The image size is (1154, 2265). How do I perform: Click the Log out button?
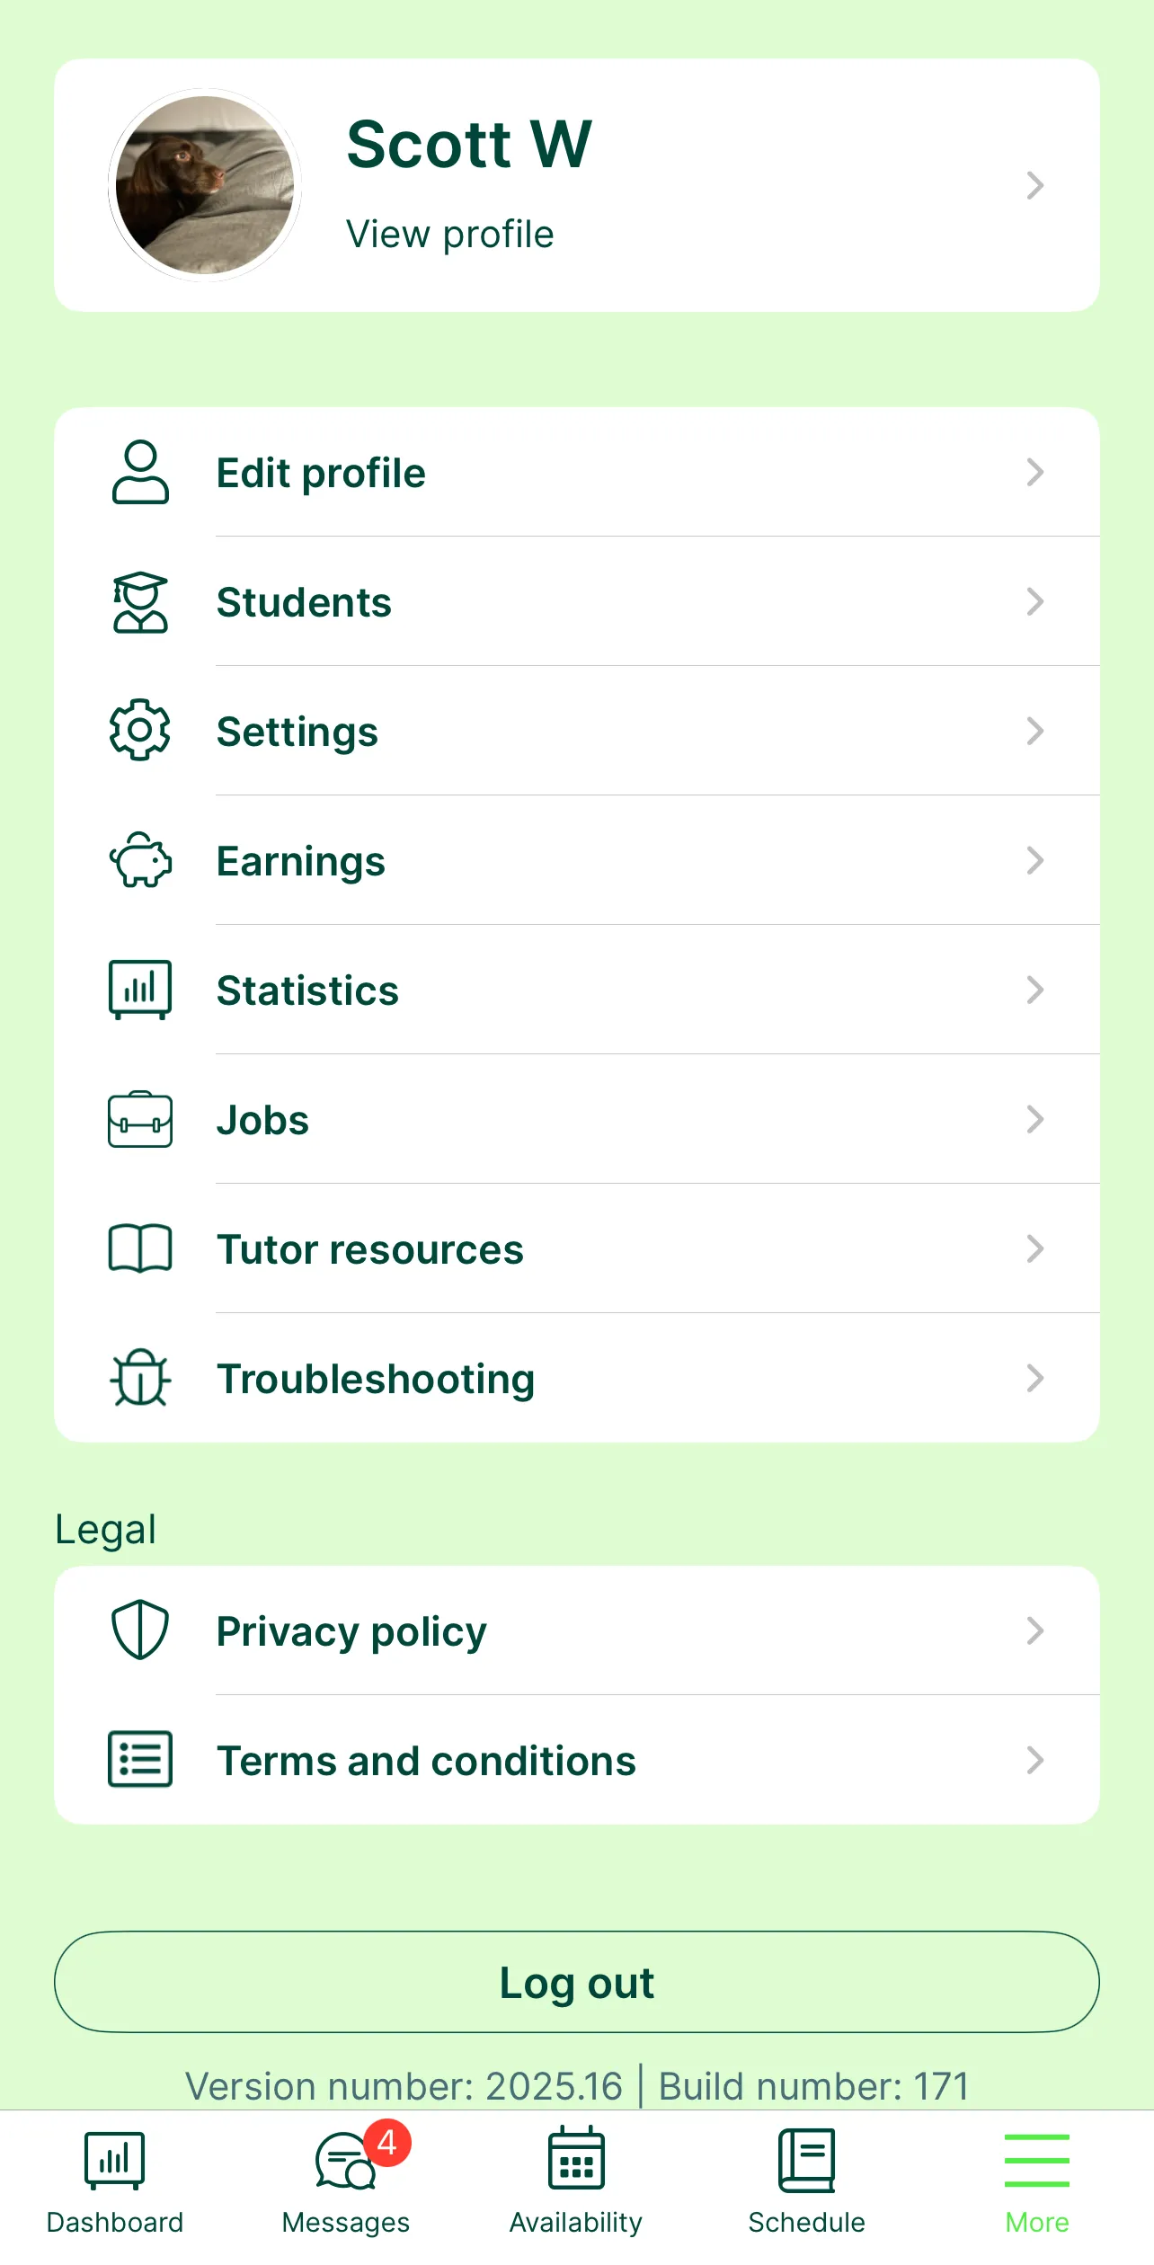577,1982
